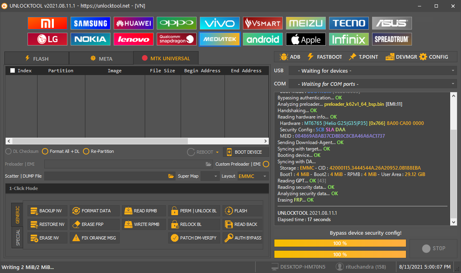Open the FASTBOOT tools
Viewport: 461px width, 273px height.
tap(325, 57)
